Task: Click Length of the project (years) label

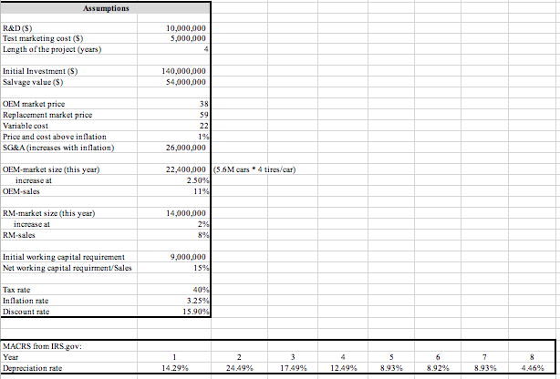Action: (52, 49)
